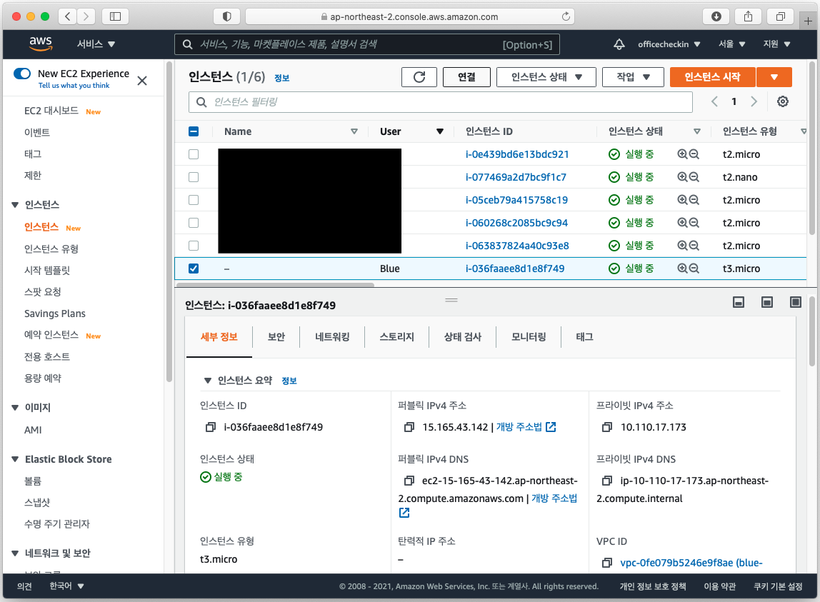The width and height of the screenshot is (820, 602).
Task: Zoom in filter for i-036faaee8d1e8f749 state
Action: (682, 269)
